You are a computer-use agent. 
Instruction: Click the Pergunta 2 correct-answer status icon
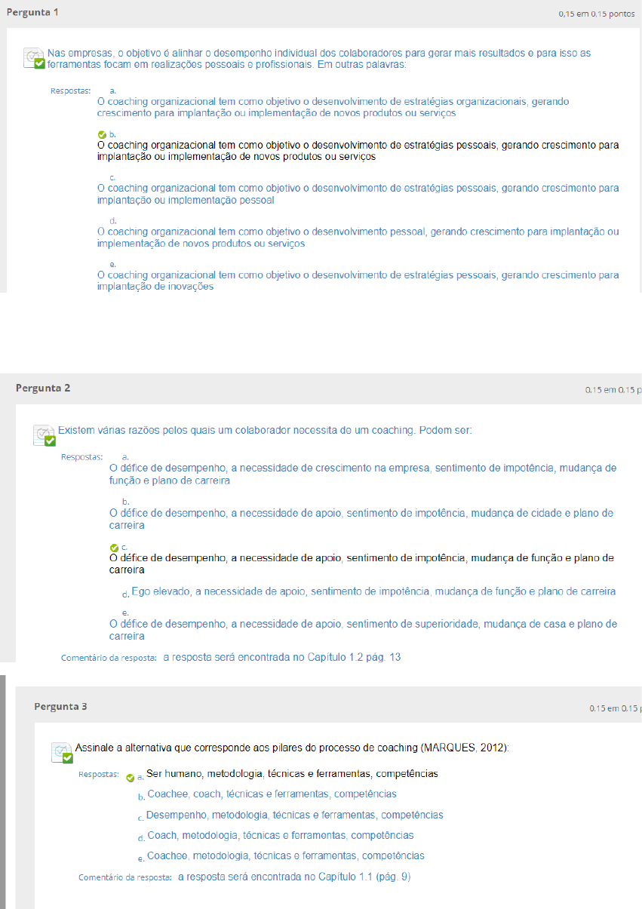click(x=45, y=435)
